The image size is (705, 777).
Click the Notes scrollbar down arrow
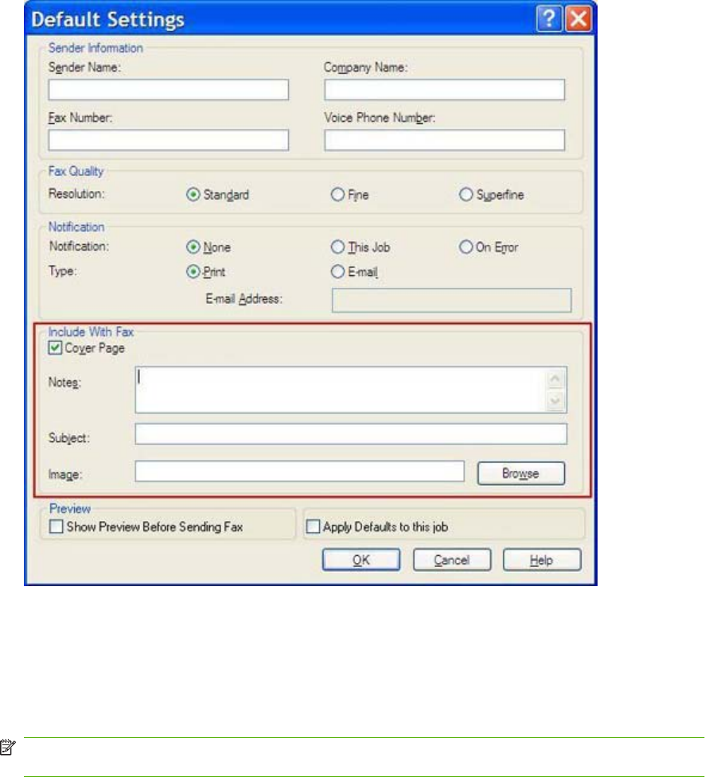pos(555,400)
